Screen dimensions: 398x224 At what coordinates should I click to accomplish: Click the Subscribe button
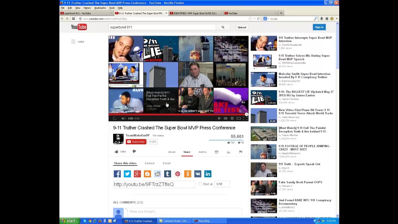click(x=136, y=142)
